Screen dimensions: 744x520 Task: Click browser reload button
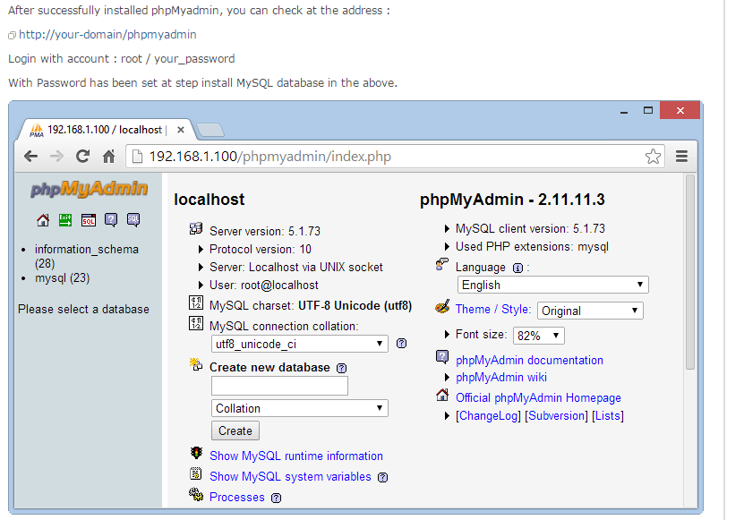82,157
